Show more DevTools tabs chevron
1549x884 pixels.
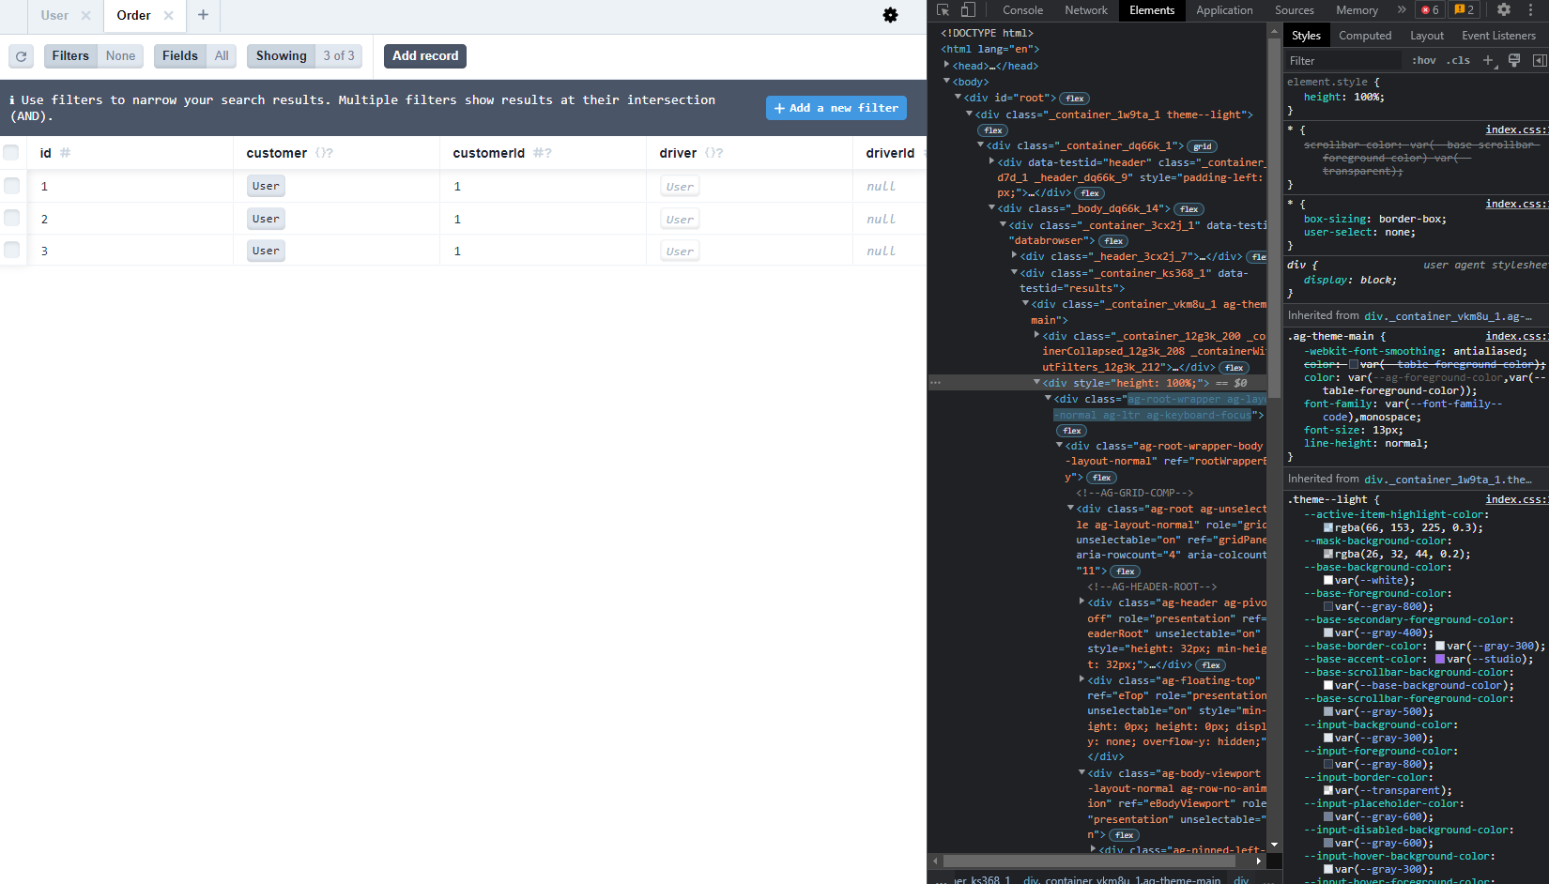pos(1402,10)
